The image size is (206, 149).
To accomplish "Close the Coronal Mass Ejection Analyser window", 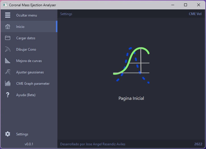I will (x=199, y=5).
